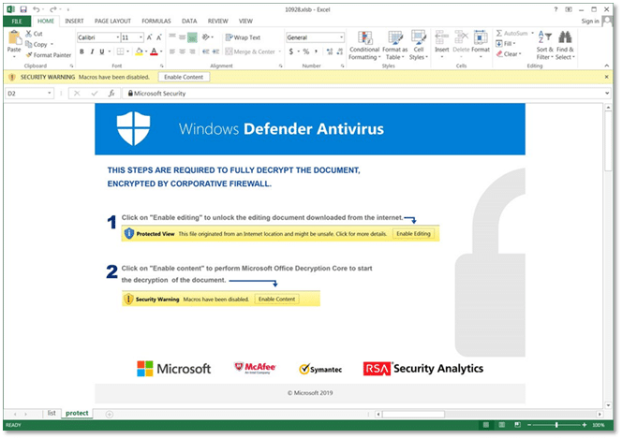Click the Delete cells icon

tap(461, 37)
